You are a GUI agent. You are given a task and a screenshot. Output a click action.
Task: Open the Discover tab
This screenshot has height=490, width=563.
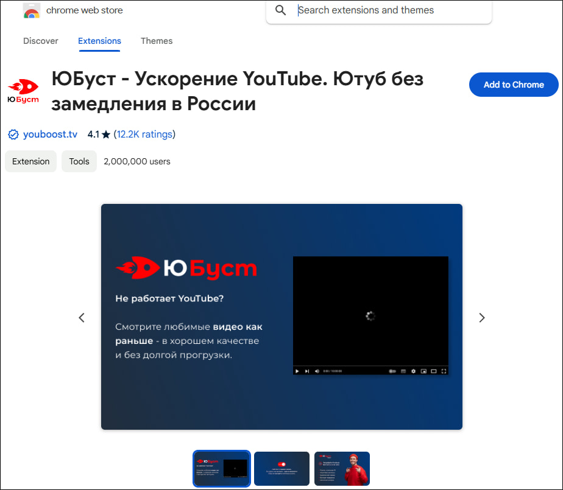(41, 41)
